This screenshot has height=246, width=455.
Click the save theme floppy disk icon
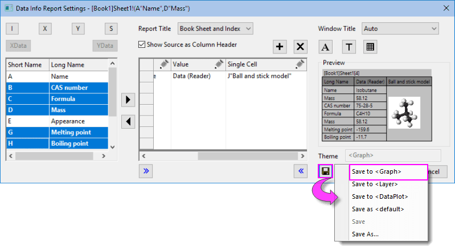pos(325,171)
